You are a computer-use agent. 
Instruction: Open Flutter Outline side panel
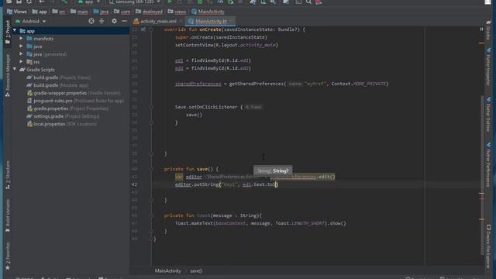[x=488, y=115]
